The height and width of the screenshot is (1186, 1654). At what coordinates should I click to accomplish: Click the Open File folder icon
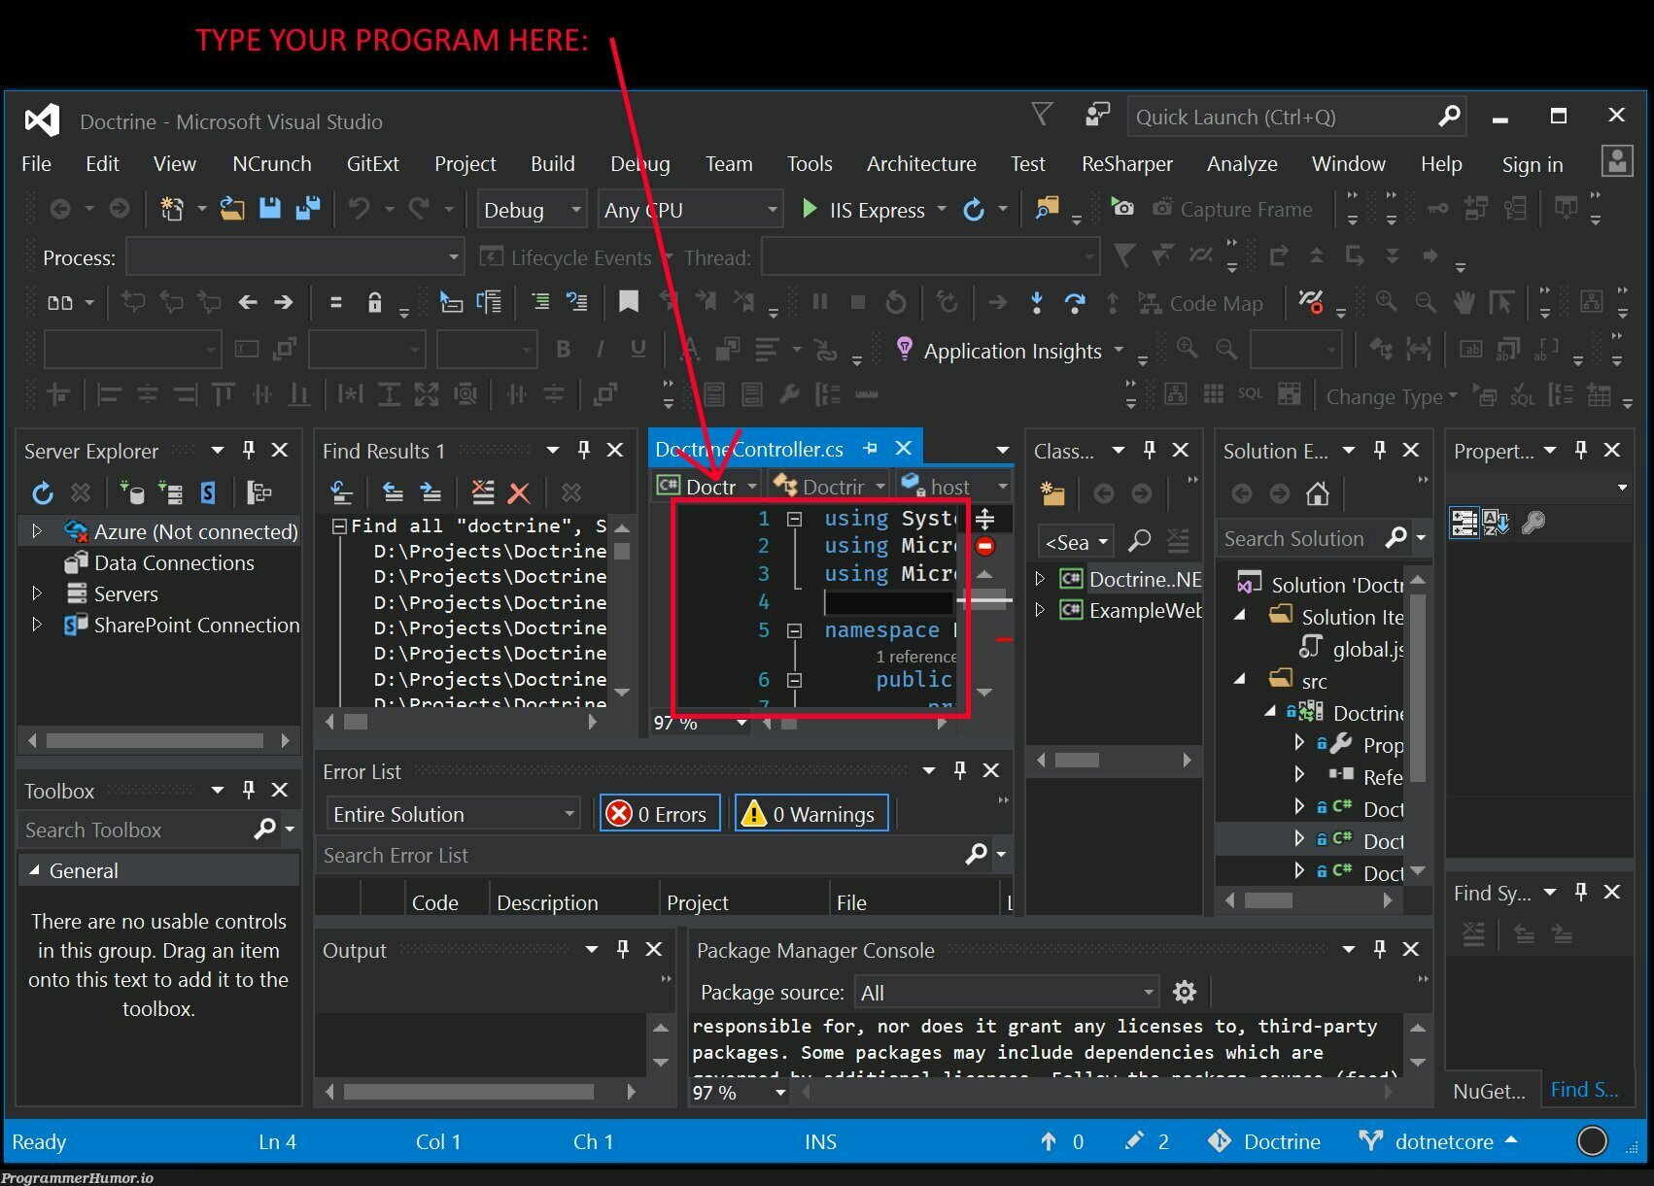(232, 208)
